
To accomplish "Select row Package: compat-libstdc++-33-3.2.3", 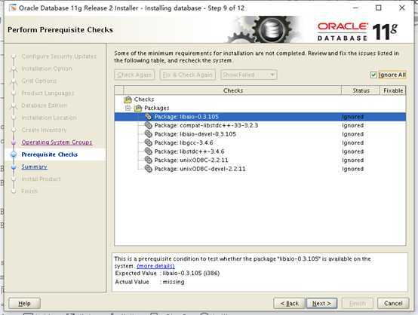I will (x=260, y=125).
